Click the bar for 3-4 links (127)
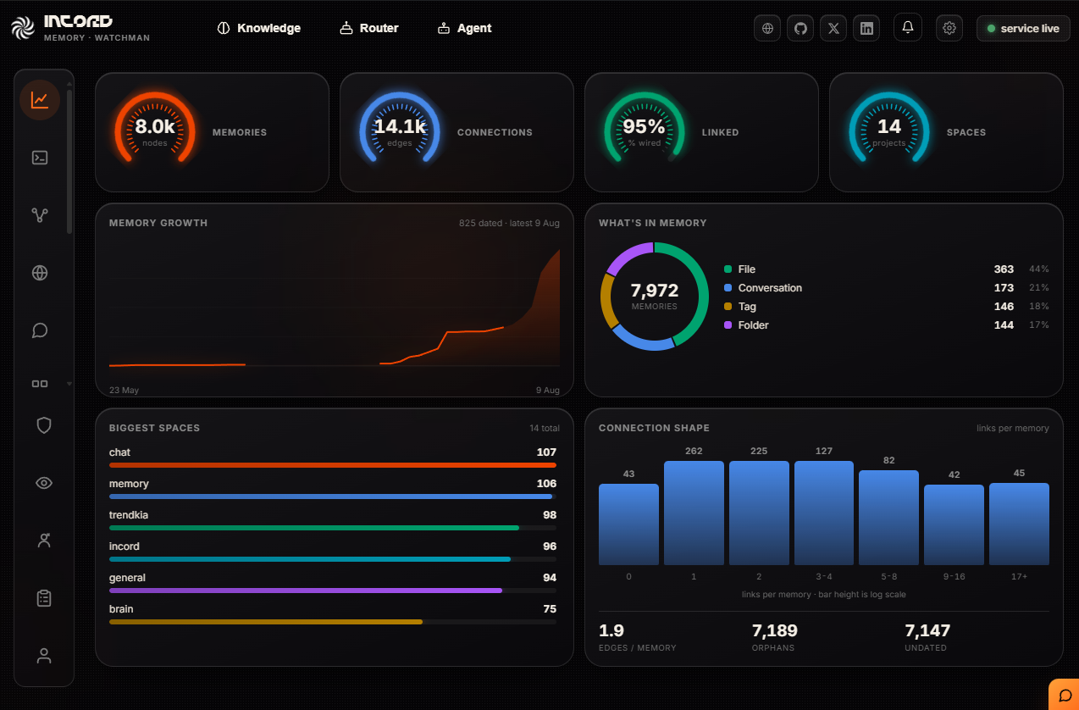1079x710 pixels. 824,513
